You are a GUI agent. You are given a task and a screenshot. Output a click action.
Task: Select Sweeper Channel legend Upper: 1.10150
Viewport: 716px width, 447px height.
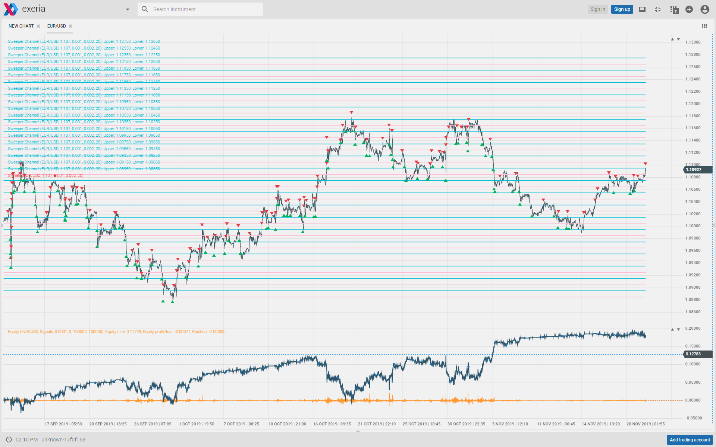tap(84, 129)
